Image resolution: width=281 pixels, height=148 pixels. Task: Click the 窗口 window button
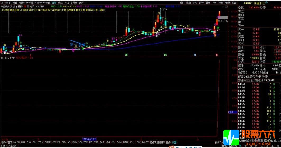[x=10, y=142]
